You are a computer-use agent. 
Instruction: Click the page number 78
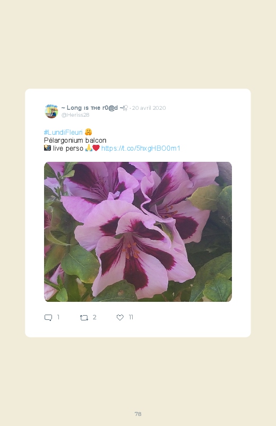tap(138, 414)
